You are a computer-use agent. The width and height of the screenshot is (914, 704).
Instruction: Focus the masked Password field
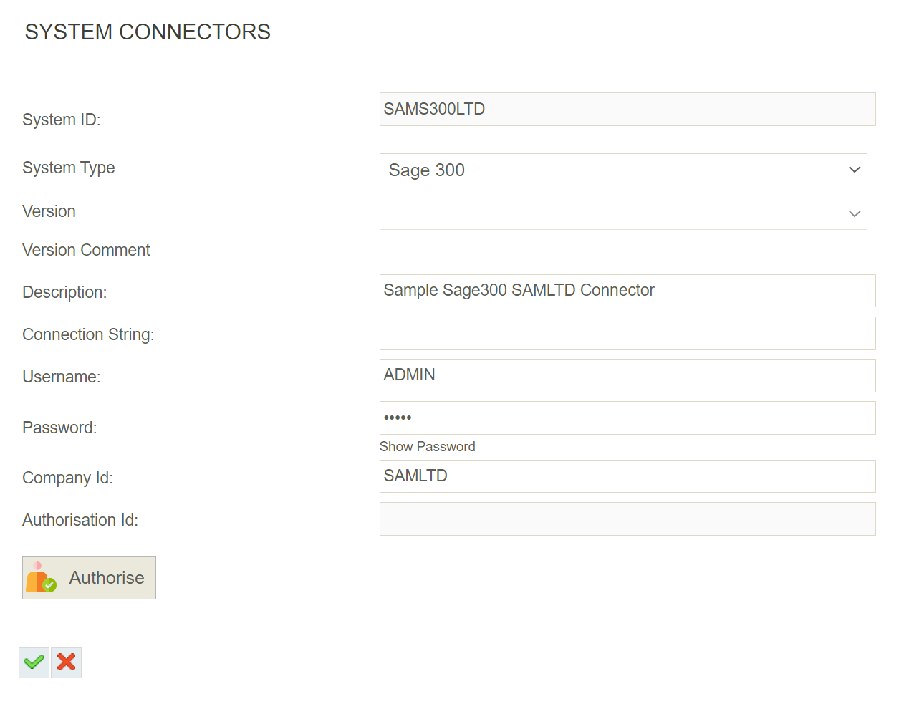[627, 418]
